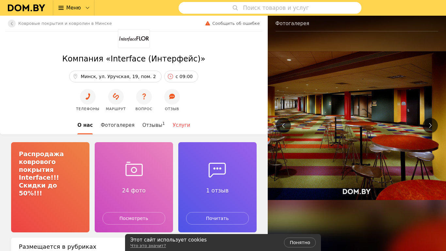This screenshot has height=251, width=446.
Task: Accept cookies with Понятно button
Action: [x=300, y=243]
